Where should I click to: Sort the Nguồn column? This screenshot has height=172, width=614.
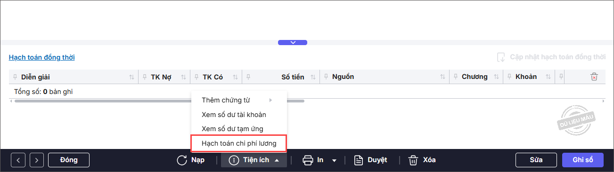pos(442,77)
